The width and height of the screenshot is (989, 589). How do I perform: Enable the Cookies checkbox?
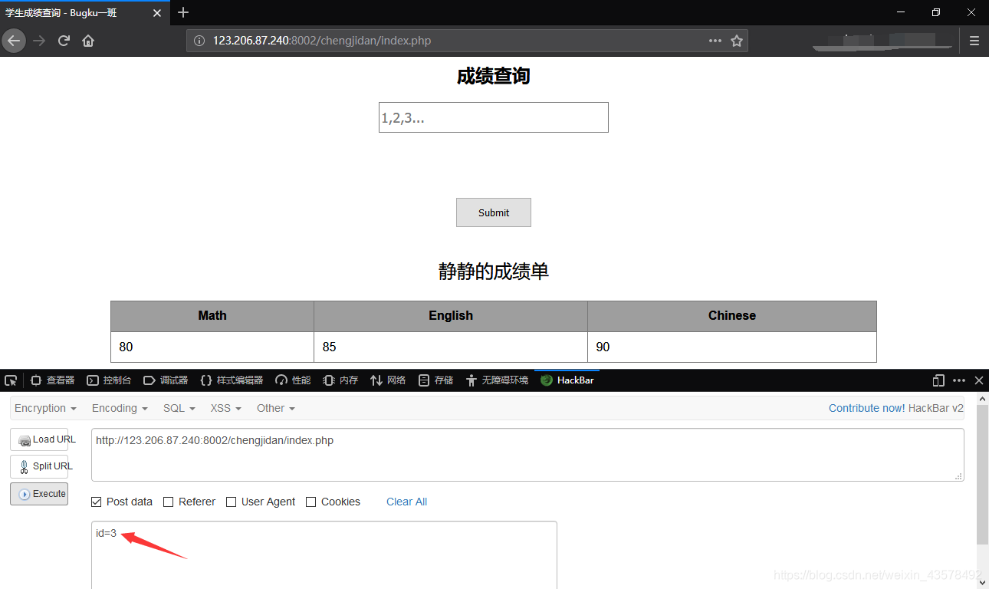coord(310,502)
